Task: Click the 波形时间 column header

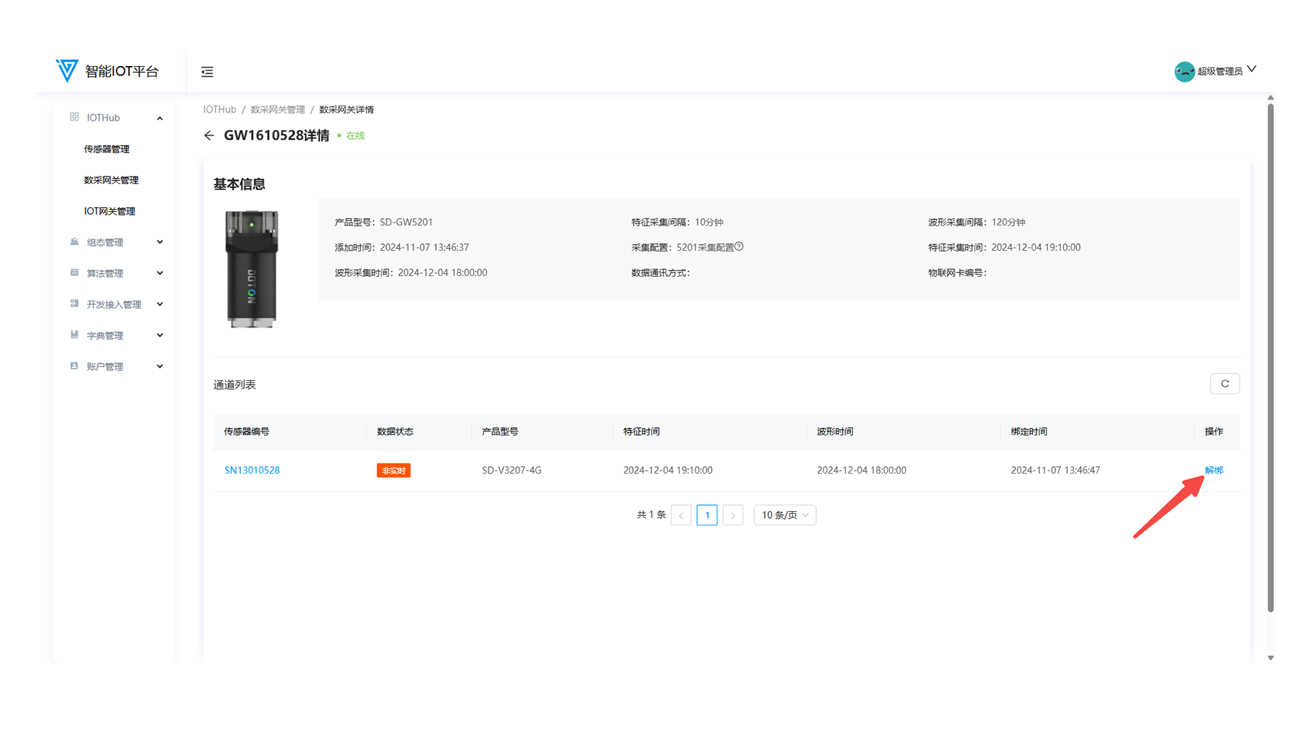Action: coord(835,431)
